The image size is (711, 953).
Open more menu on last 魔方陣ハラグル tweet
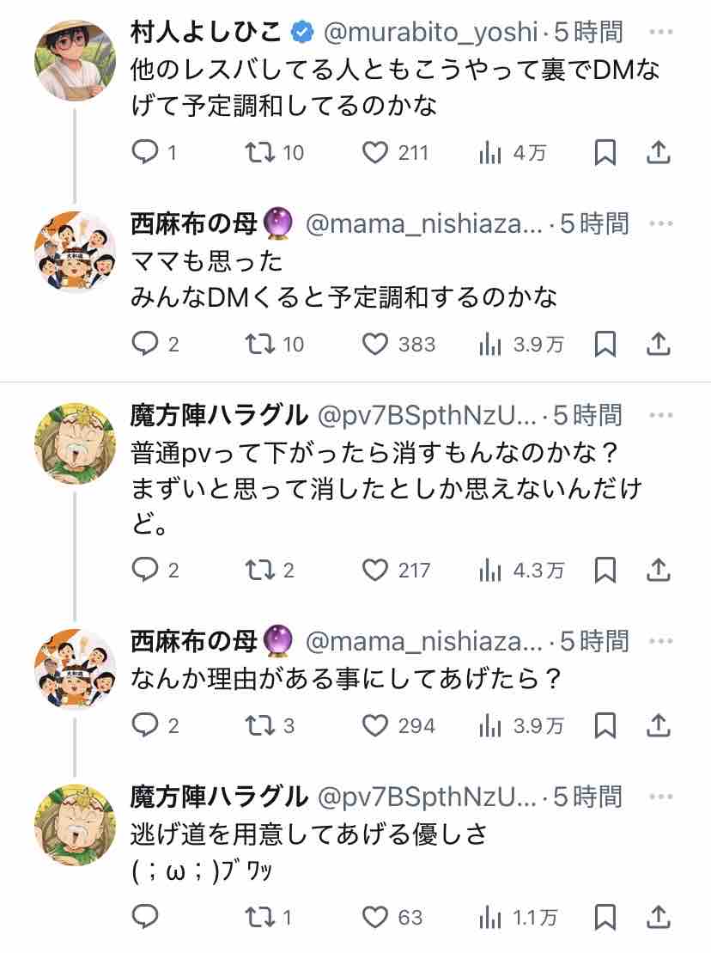(x=661, y=797)
